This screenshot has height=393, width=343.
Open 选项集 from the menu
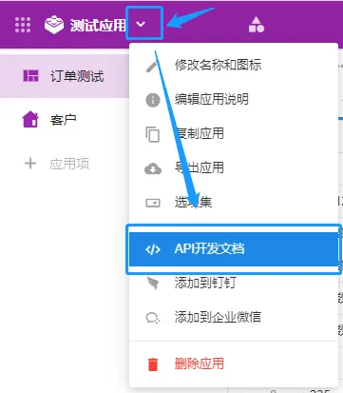tap(234, 202)
